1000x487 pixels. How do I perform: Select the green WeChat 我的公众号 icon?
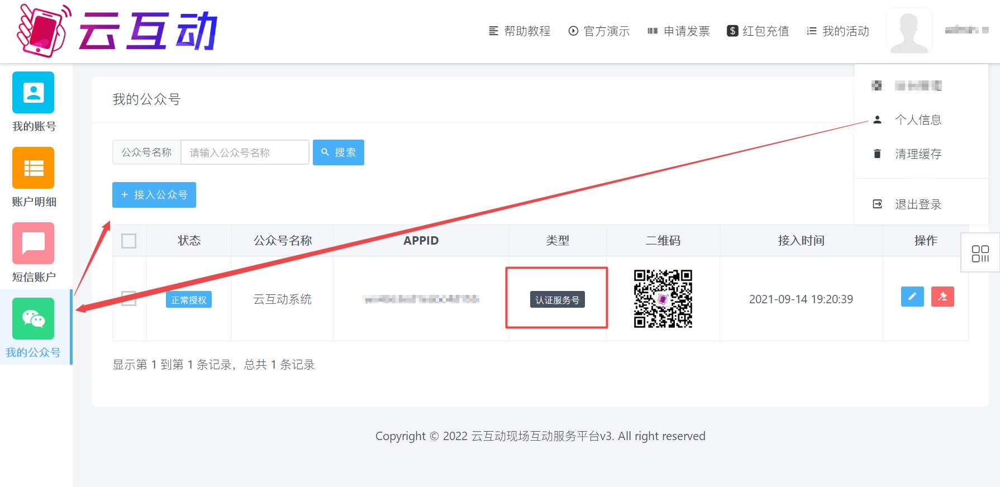pos(34,319)
